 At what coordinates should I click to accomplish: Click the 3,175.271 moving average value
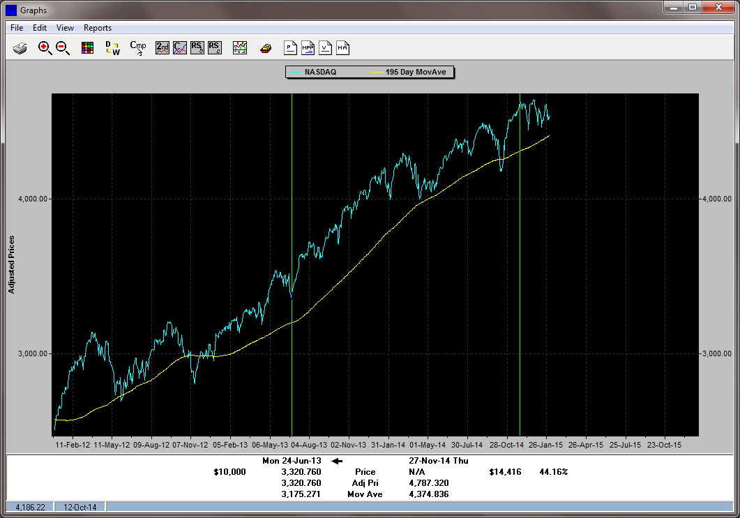tap(301, 494)
